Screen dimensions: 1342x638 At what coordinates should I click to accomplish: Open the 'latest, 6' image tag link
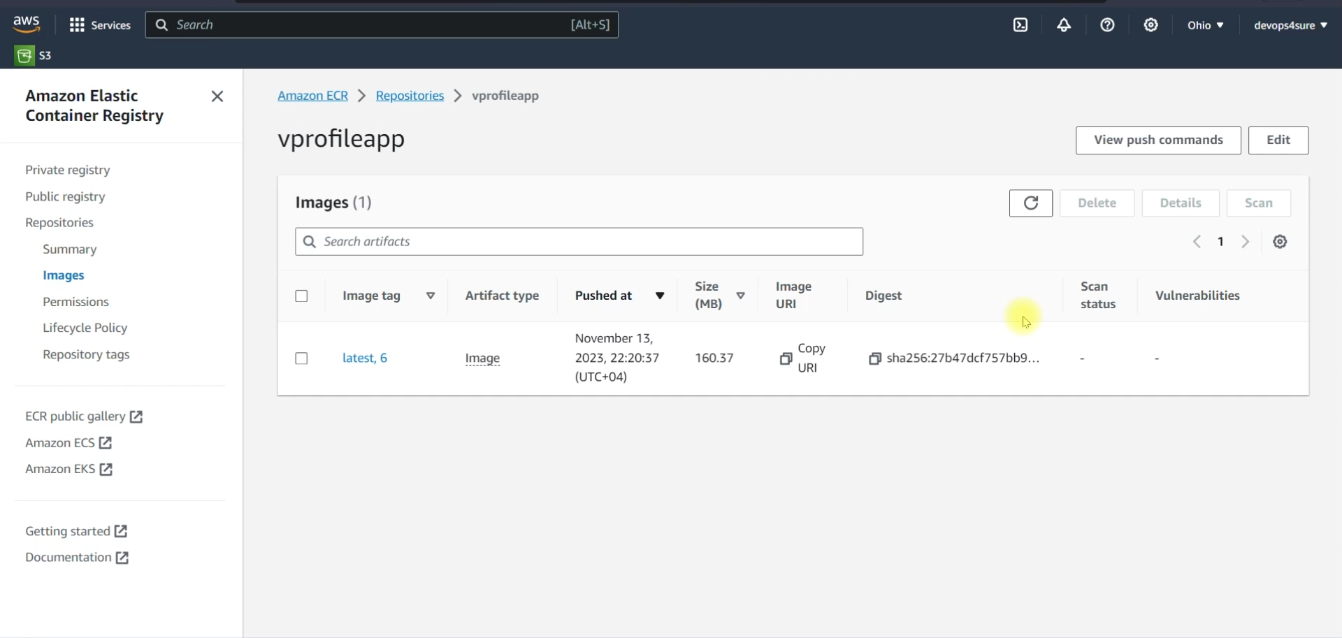point(365,358)
